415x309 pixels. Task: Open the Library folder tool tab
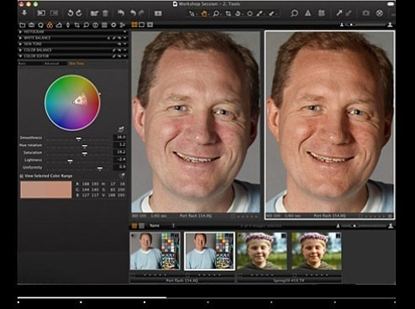[x=23, y=25]
